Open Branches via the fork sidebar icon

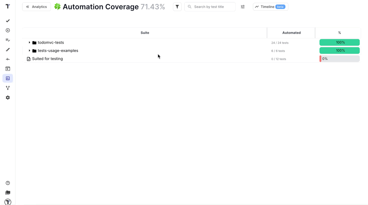(x=8, y=88)
